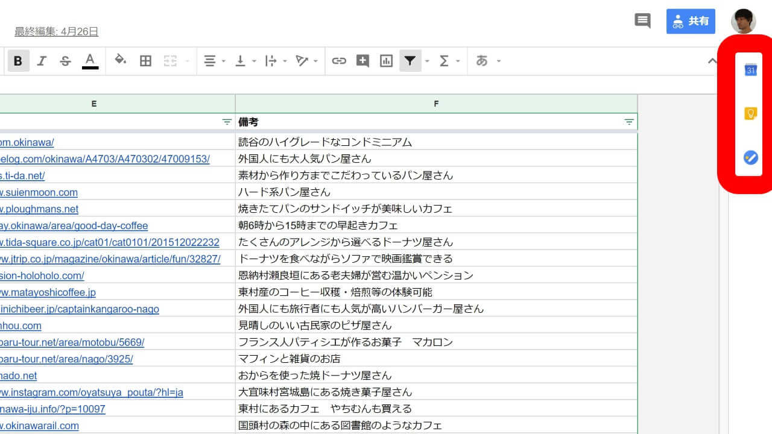Viewport: 772px width, 434px height.
Task: Open filter dropdown in 備考 header cell
Action: click(x=629, y=122)
